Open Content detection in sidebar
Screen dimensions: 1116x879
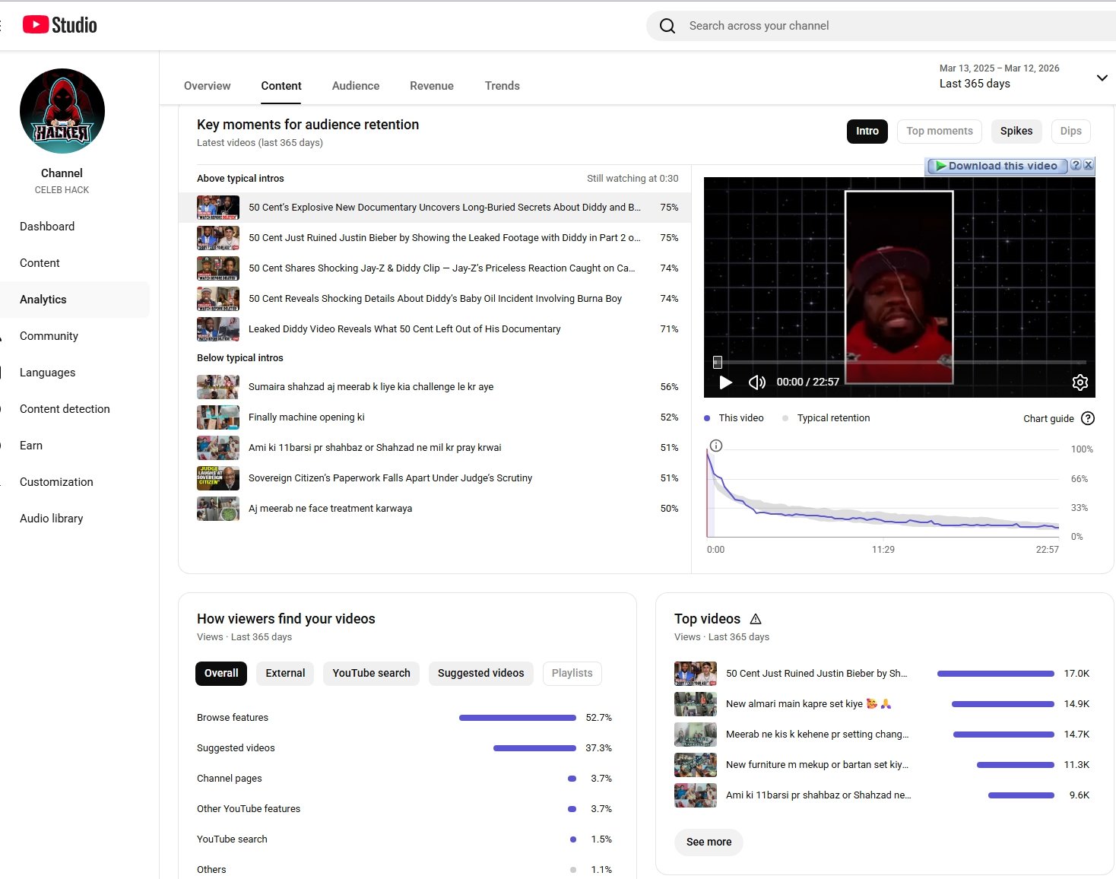65,409
